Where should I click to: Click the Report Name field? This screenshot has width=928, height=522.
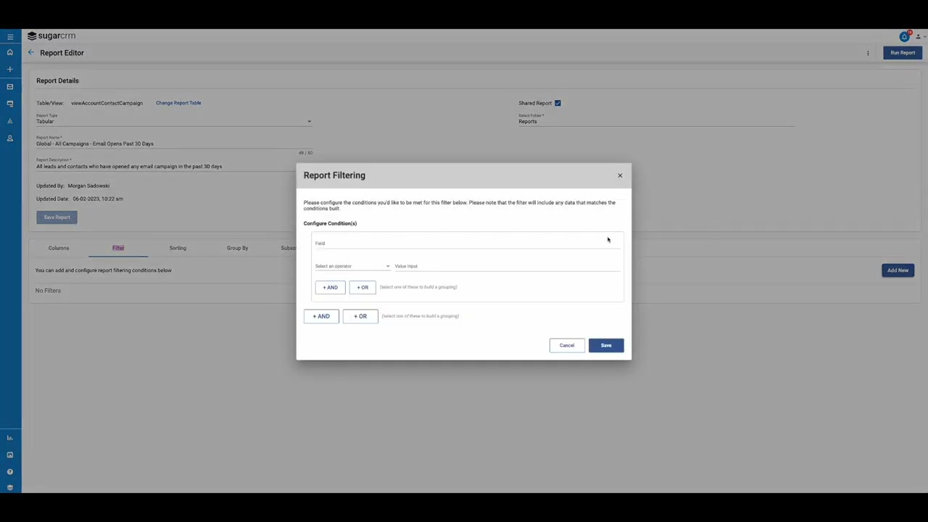point(174,144)
